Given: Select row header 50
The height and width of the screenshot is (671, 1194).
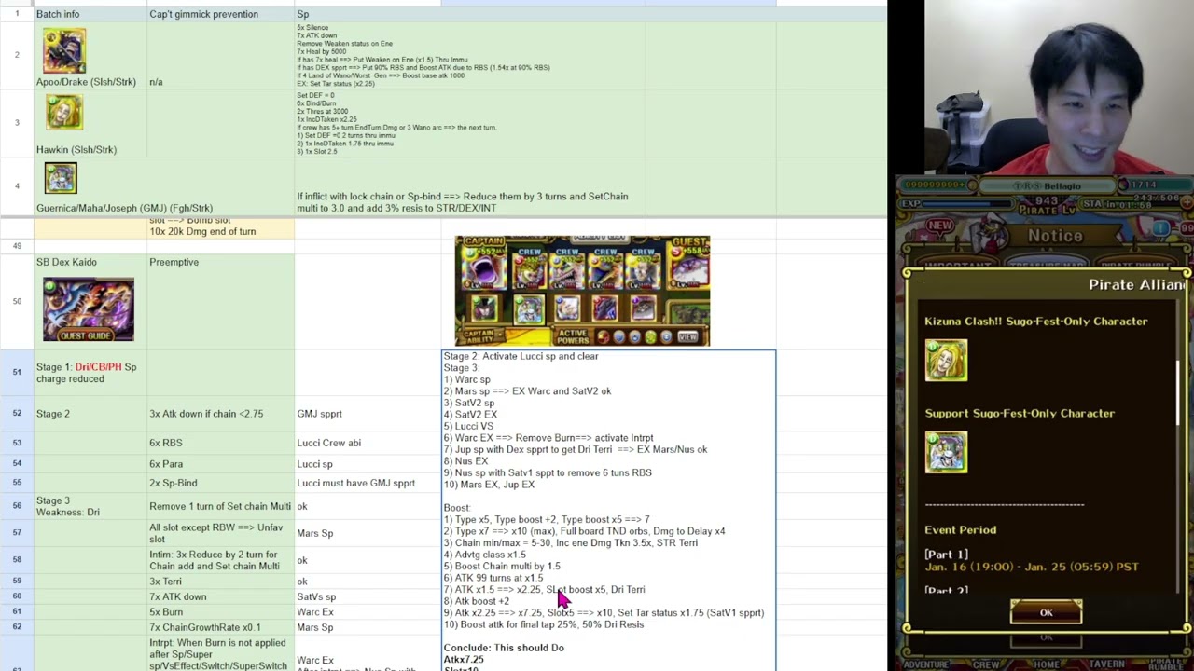Looking at the screenshot, I should pyautogui.click(x=17, y=301).
